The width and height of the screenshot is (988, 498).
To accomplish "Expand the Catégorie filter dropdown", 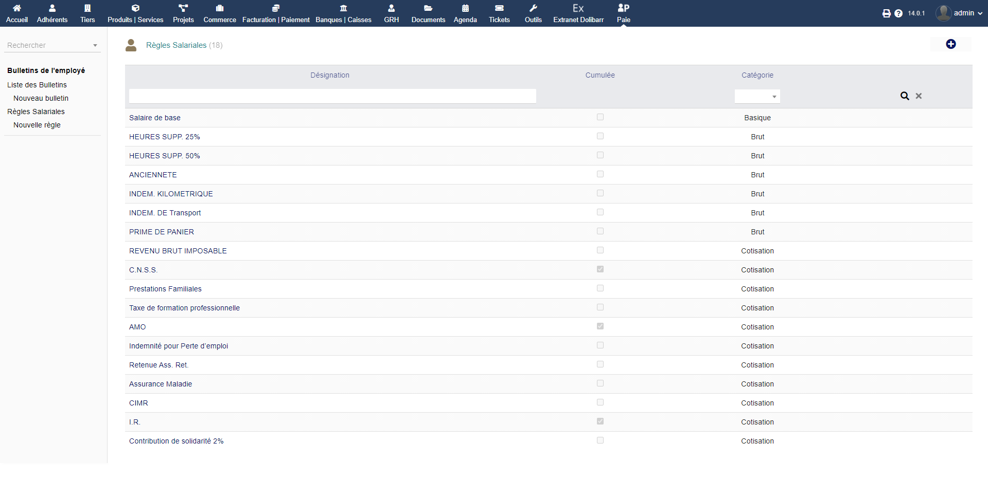I will [757, 96].
